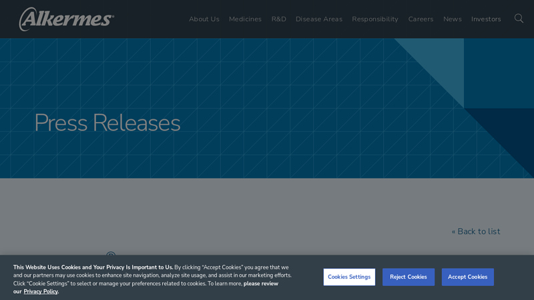Open the About Us menu
Viewport: 534px width, 300px height.
click(x=204, y=19)
